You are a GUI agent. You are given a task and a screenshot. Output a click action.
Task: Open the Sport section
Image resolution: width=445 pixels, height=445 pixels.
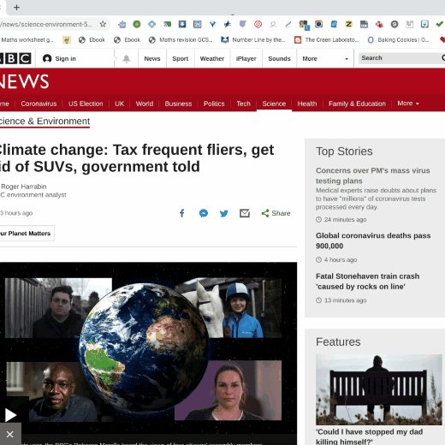pos(181,58)
